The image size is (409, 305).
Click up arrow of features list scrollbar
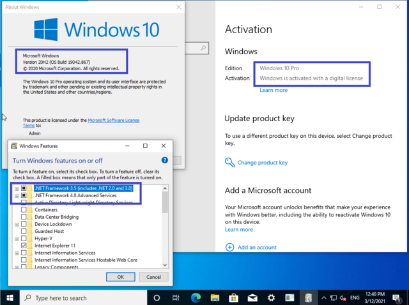[165, 188]
